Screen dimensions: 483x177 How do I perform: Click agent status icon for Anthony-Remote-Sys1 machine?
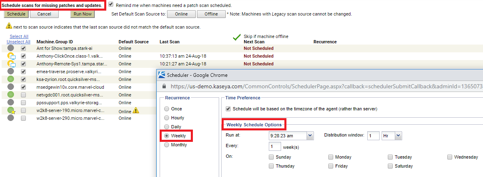pos(11,64)
